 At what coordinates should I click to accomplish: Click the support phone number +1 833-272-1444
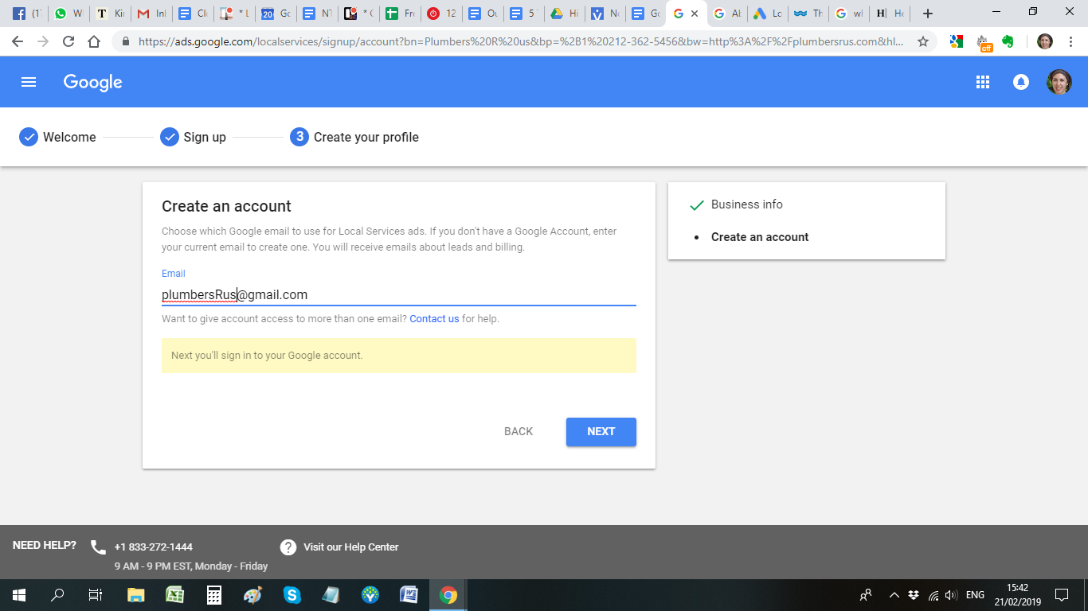[x=154, y=547]
